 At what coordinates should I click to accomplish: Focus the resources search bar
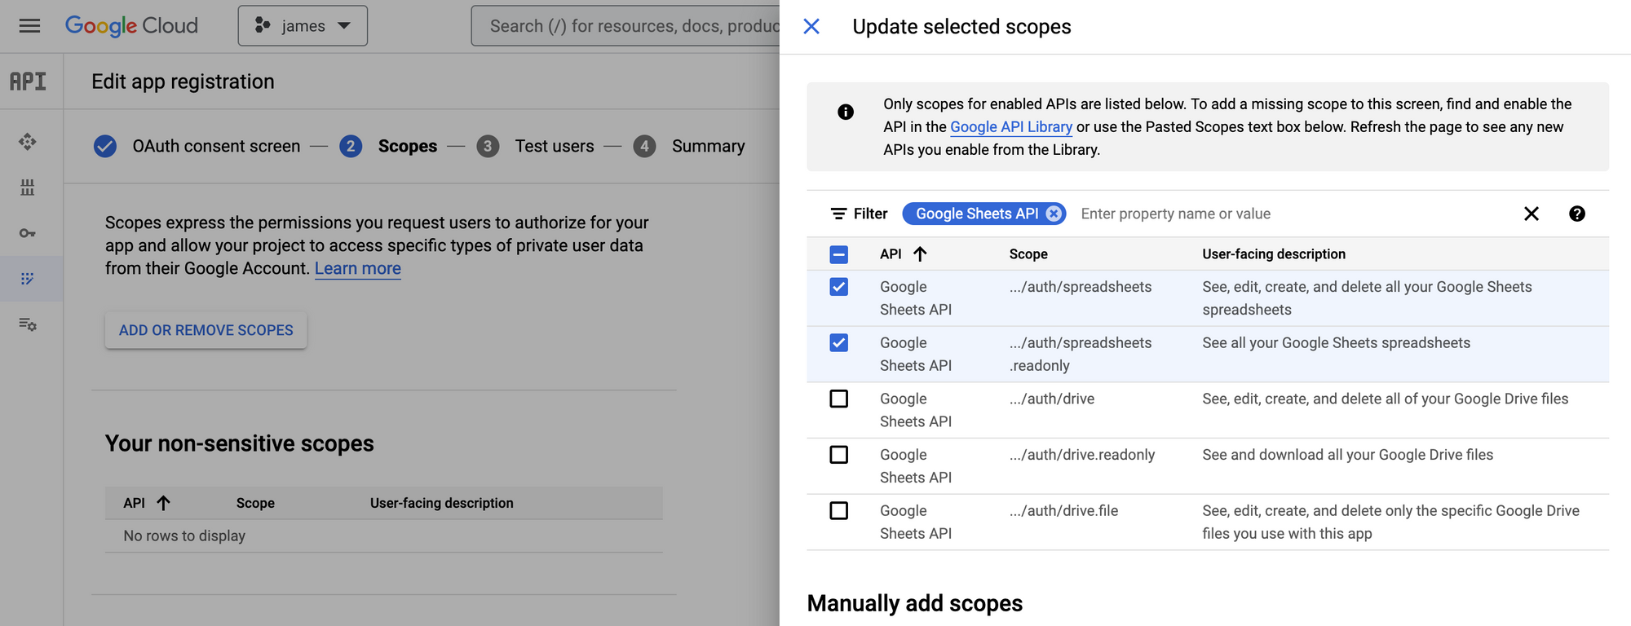625,26
